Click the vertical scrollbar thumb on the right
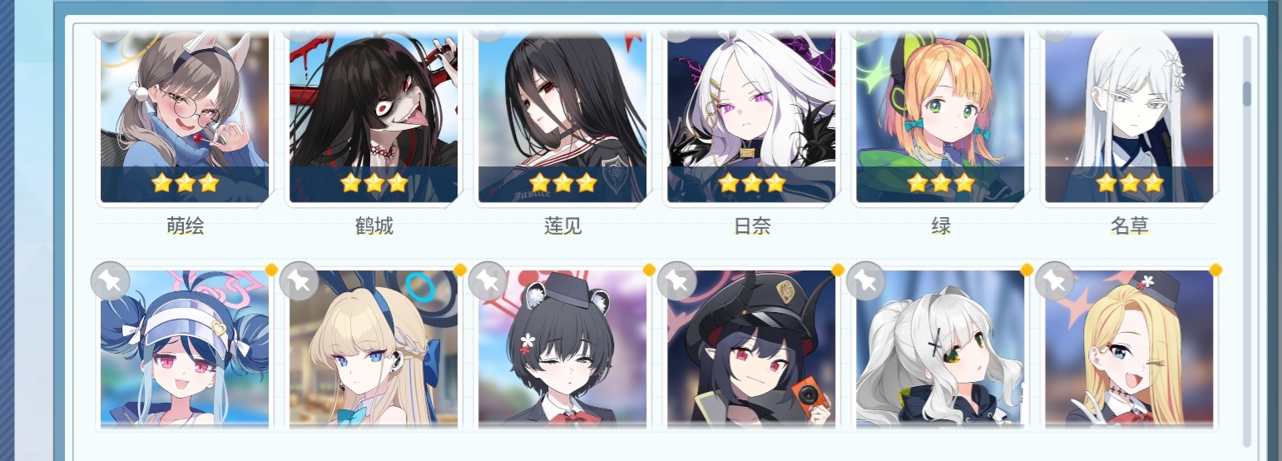Screen dimensions: 1282x461 point(1246,94)
